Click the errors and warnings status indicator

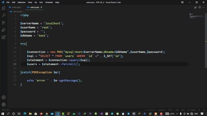coord(6,110)
